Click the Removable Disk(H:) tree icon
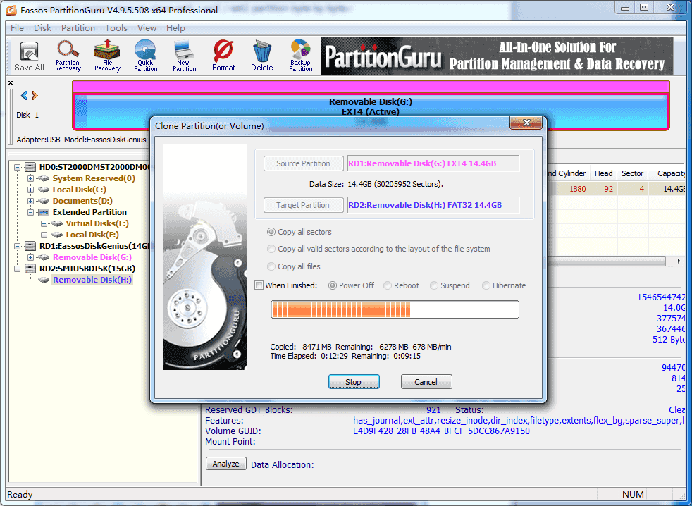 click(x=43, y=280)
